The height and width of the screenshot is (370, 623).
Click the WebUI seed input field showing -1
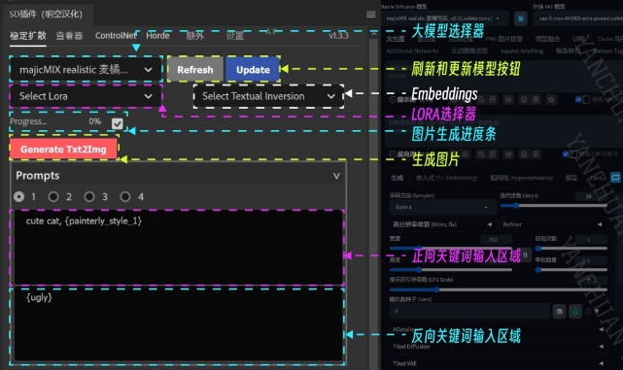click(x=469, y=311)
